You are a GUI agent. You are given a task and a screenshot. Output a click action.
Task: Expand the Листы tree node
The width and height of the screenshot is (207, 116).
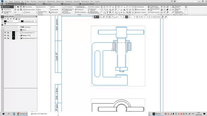pyautogui.click(x=19, y=30)
